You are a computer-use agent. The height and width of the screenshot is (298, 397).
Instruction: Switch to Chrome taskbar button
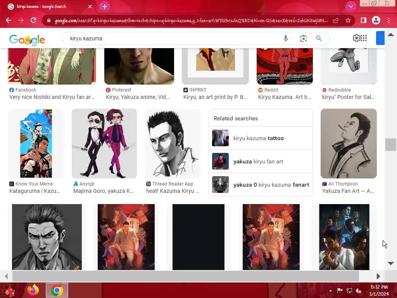57,290
